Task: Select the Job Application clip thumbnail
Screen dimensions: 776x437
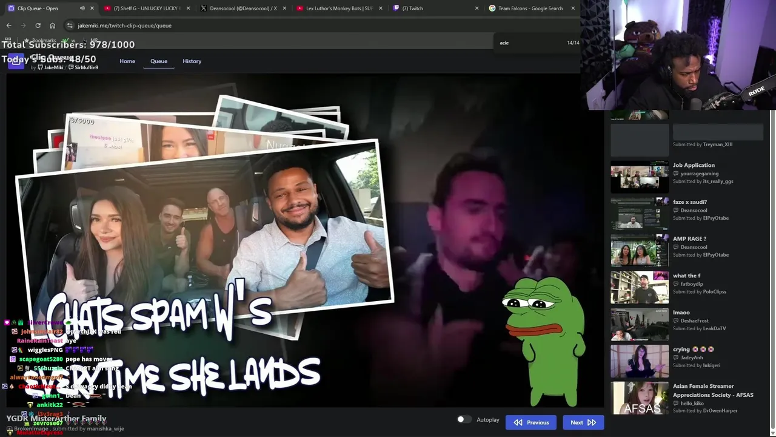Action: point(640,177)
